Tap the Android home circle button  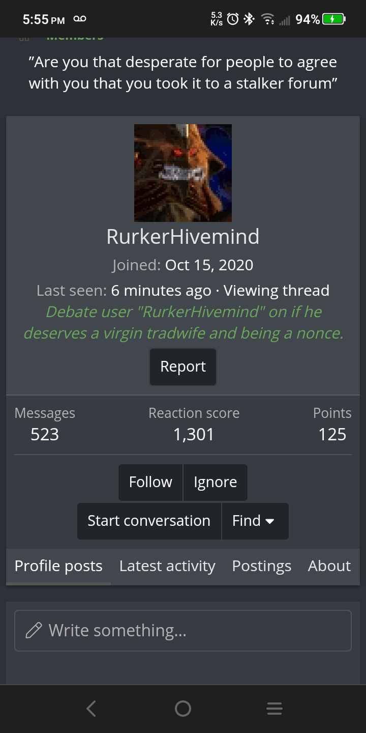click(x=183, y=709)
